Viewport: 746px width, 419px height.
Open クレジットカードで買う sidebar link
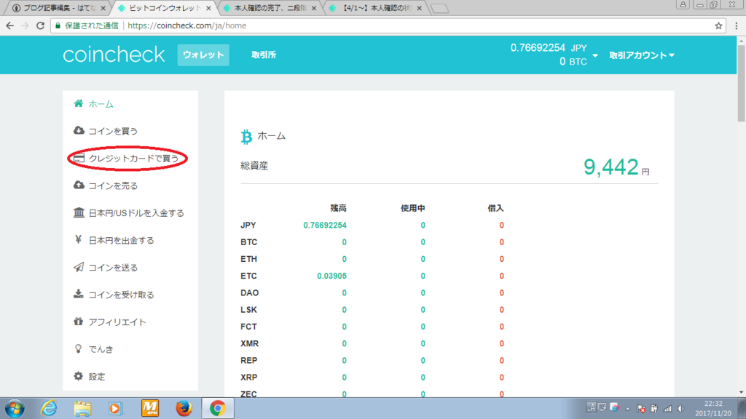tap(134, 158)
